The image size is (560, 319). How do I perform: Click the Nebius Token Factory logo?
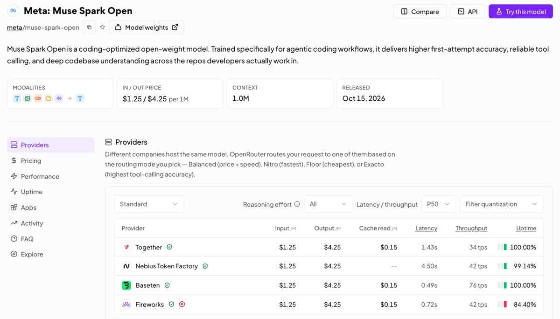126,266
